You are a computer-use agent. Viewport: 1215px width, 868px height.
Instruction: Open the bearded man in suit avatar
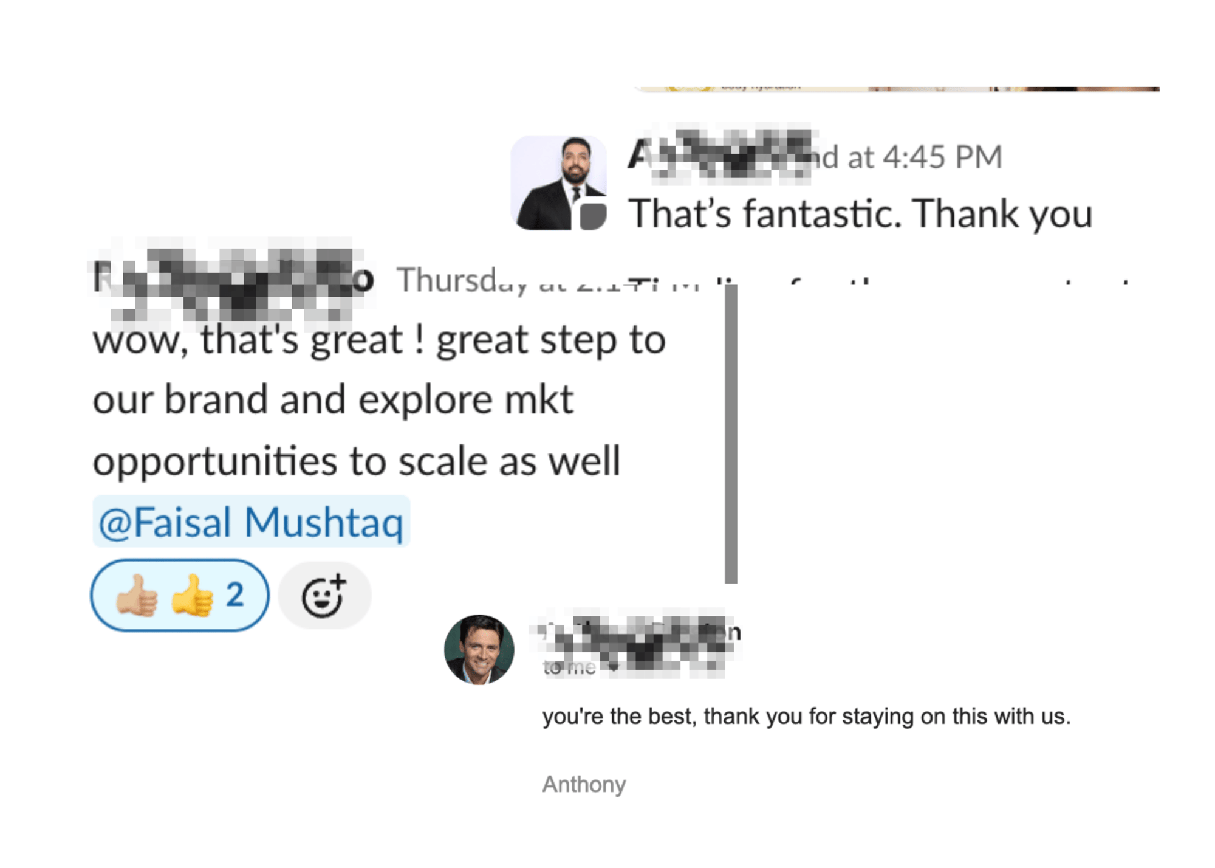click(x=559, y=182)
